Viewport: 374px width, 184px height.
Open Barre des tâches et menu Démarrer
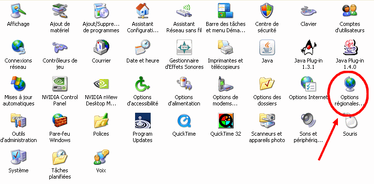pyautogui.click(x=225, y=11)
